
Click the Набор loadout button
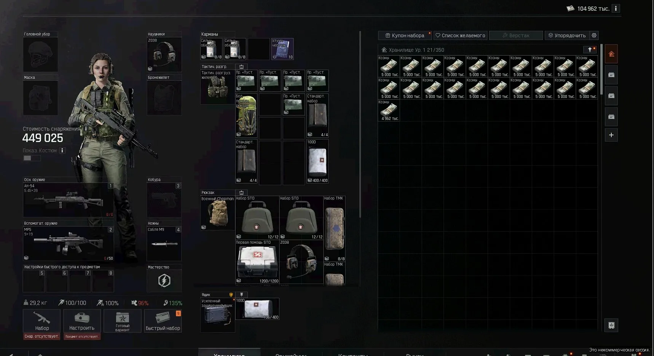click(x=42, y=321)
